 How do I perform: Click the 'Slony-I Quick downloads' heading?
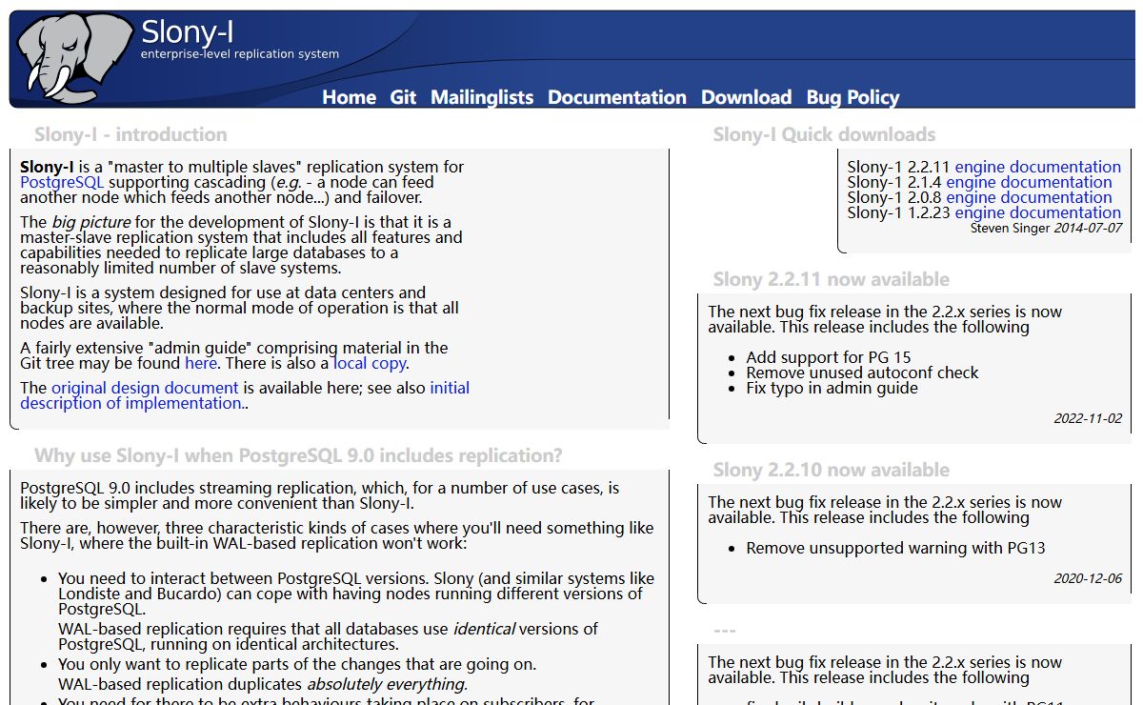tap(824, 134)
